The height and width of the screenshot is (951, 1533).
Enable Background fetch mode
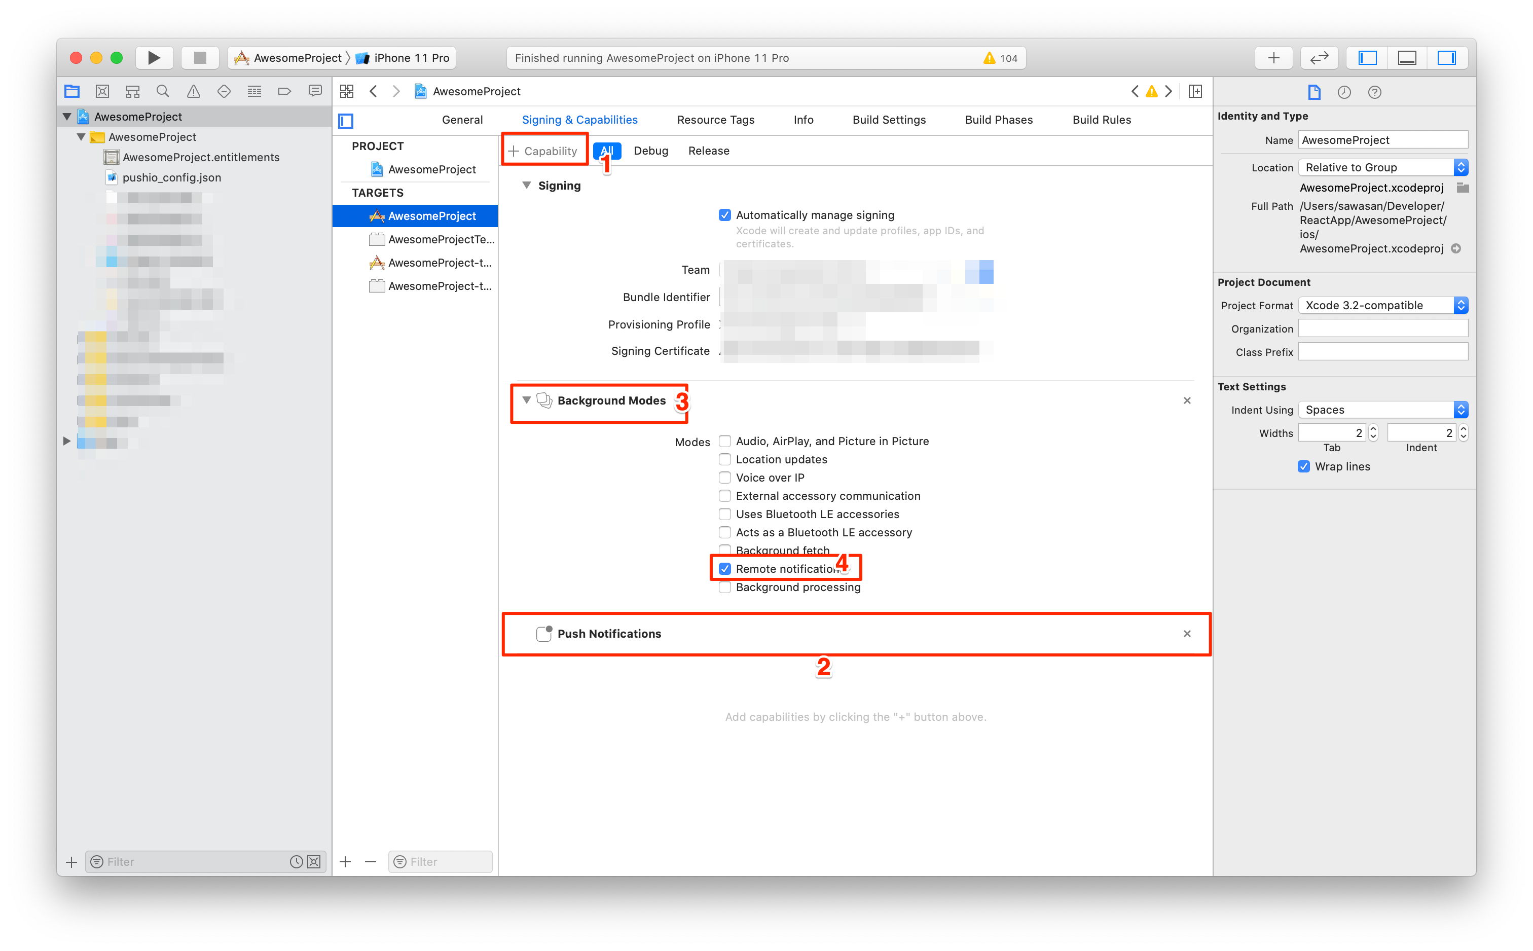tap(724, 549)
